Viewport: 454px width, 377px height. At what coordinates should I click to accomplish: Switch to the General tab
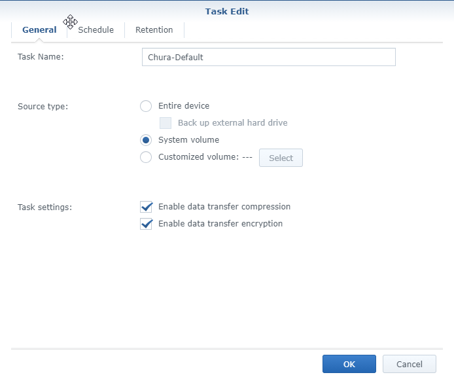pyautogui.click(x=39, y=30)
